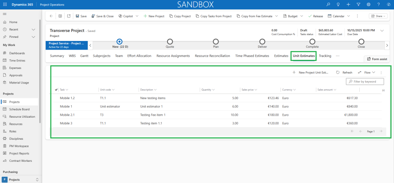
Task: Click the Share button
Action: point(378,16)
